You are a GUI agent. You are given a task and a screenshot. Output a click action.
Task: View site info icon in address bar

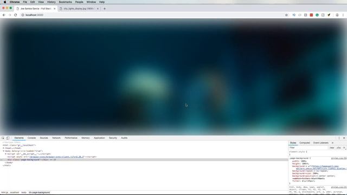(23, 15)
